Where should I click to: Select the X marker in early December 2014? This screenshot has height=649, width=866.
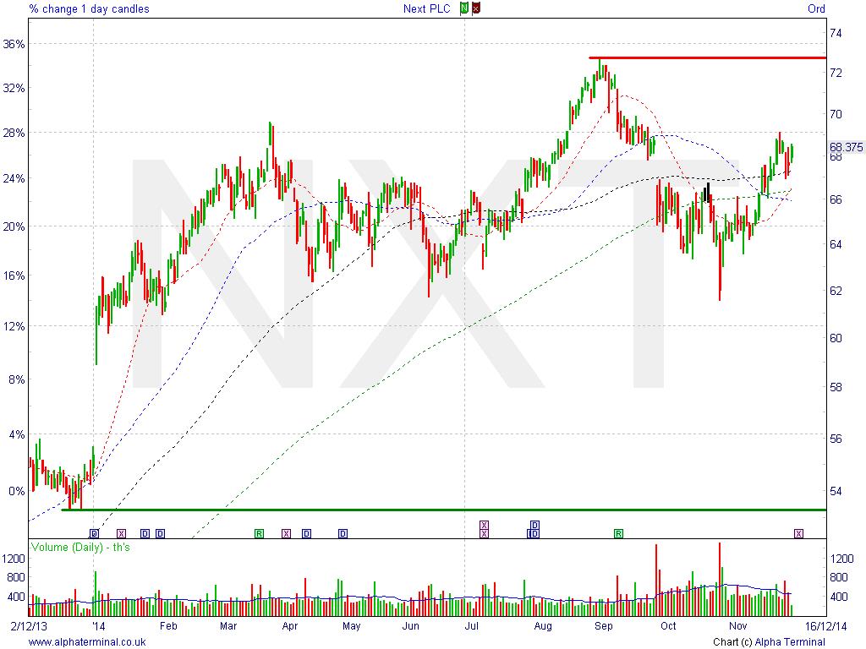coord(798,534)
